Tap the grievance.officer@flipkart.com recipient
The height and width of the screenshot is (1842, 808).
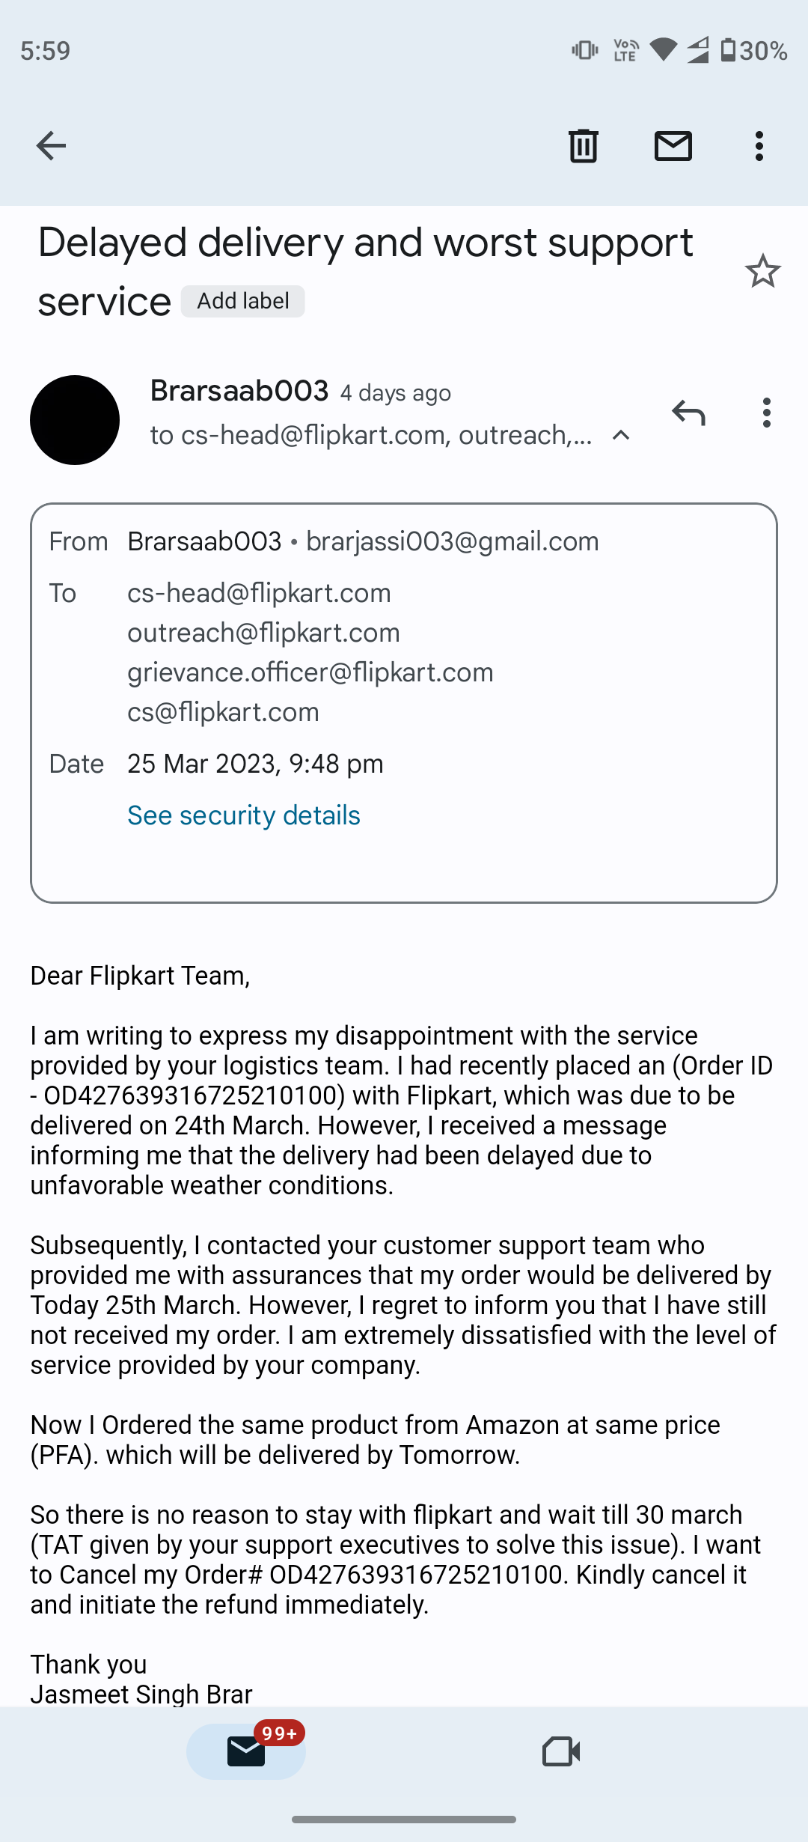tap(310, 672)
